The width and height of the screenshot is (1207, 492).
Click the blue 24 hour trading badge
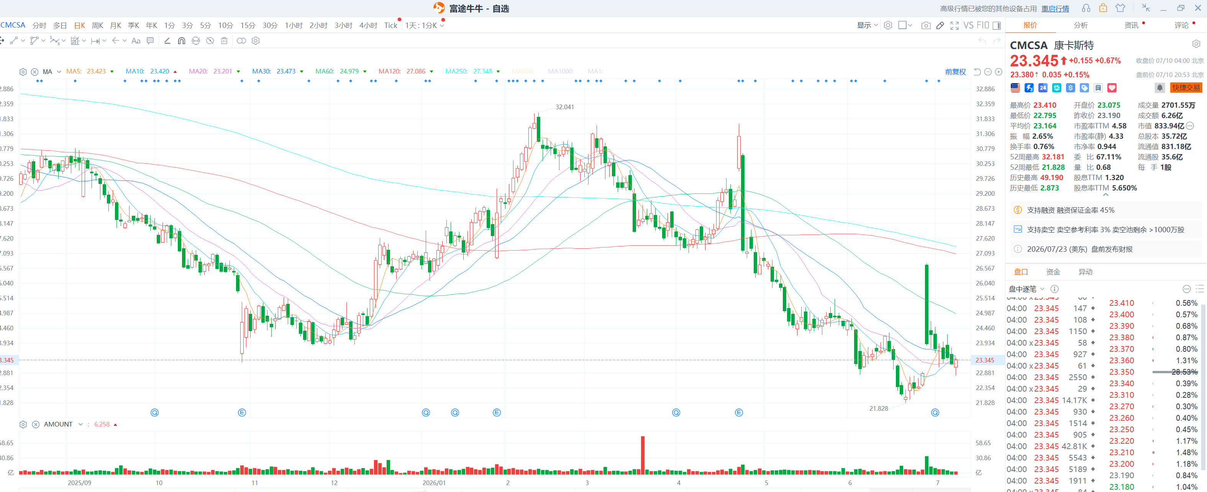point(1043,88)
